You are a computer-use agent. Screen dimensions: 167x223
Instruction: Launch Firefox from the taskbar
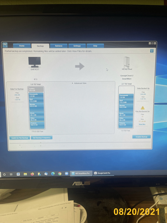pyautogui.click(x=32, y=174)
